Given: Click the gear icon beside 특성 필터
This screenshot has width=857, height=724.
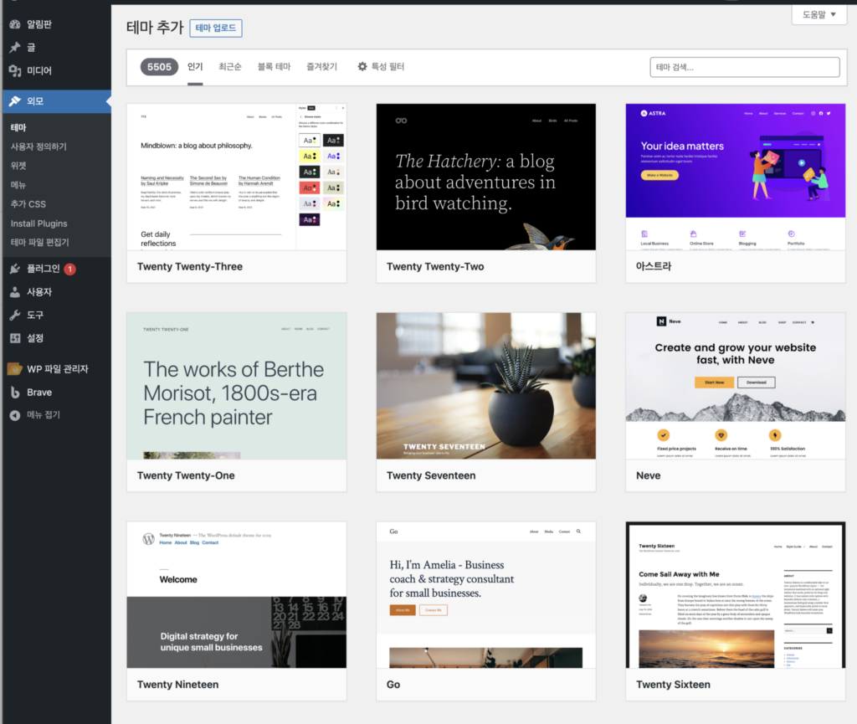Looking at the screenshot, I should [x=362, y=67].
